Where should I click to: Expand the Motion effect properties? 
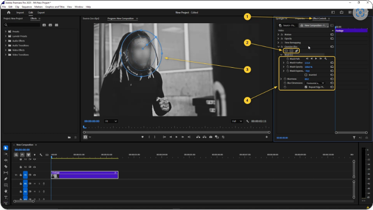[x=278, y=34]
